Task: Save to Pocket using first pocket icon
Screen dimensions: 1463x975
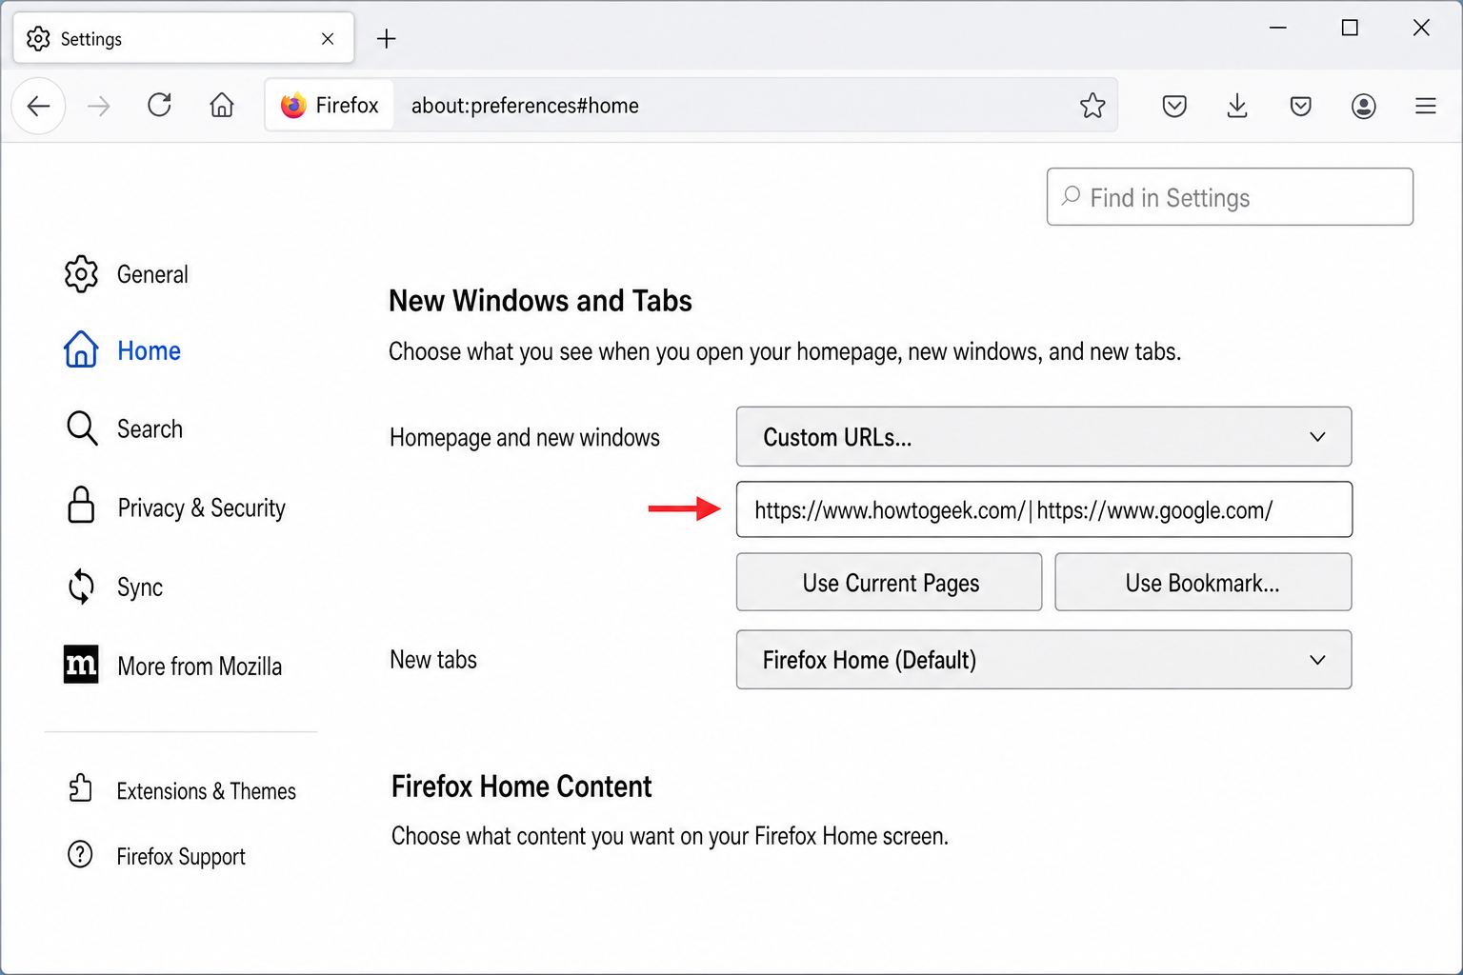Action: coord(1174,106)
